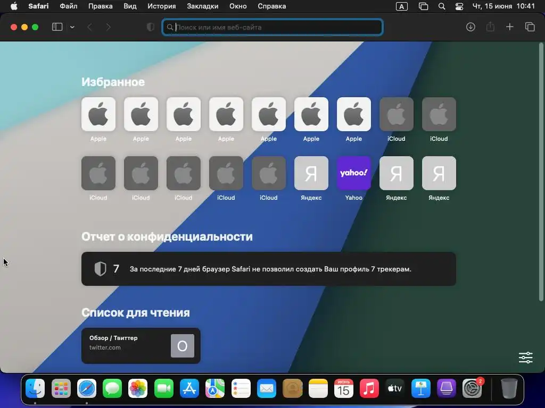Go forward with the forward arrow

(x=108, y=27)
